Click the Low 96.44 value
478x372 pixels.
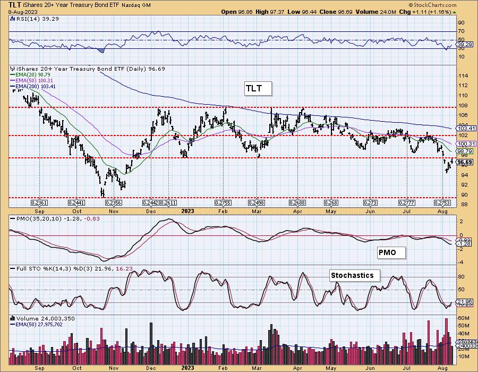click(302, 12)
